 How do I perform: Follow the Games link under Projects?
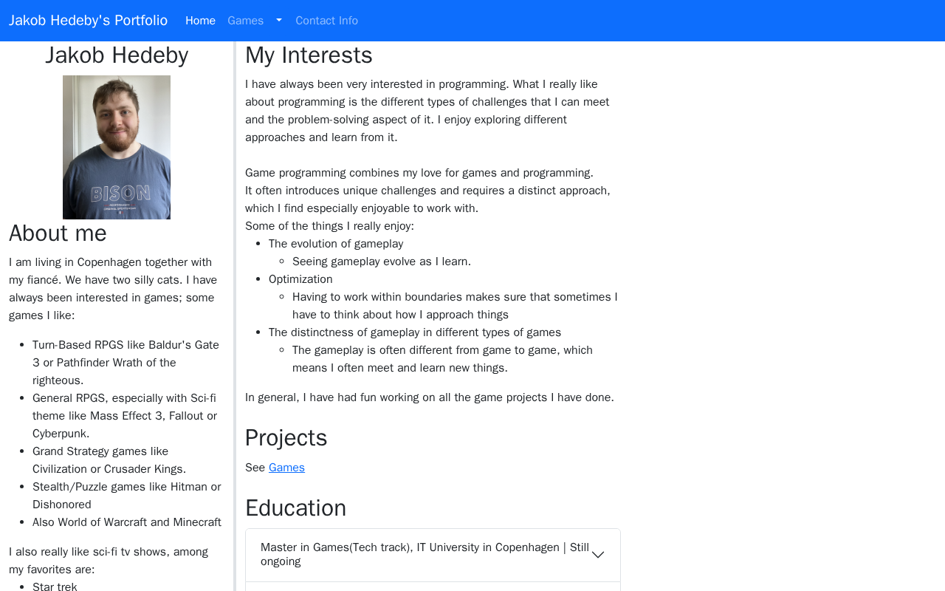(286, 468)
